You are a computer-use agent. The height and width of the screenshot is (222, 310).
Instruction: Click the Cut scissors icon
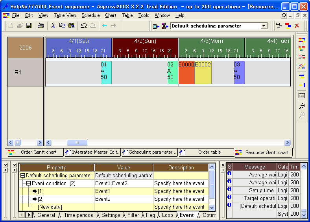pos(53,26)
